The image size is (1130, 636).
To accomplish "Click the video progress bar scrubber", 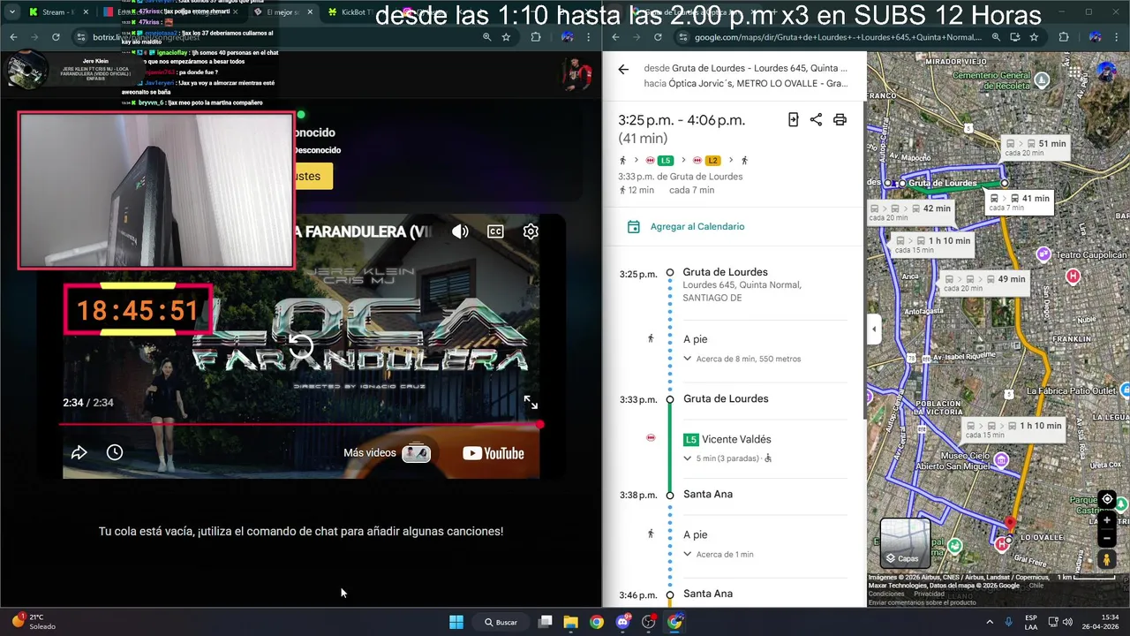I will coord(540,425).
